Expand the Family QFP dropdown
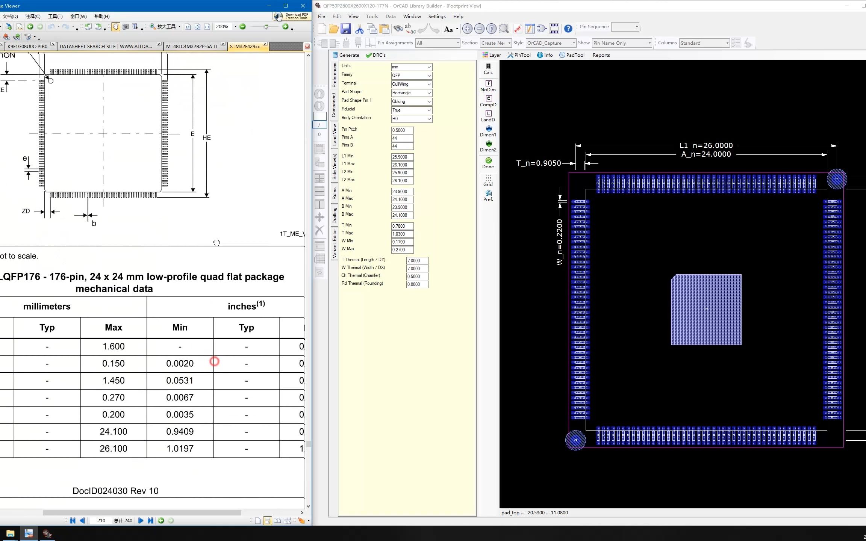This screenshot has width=866, height=541. pos(412,76)
